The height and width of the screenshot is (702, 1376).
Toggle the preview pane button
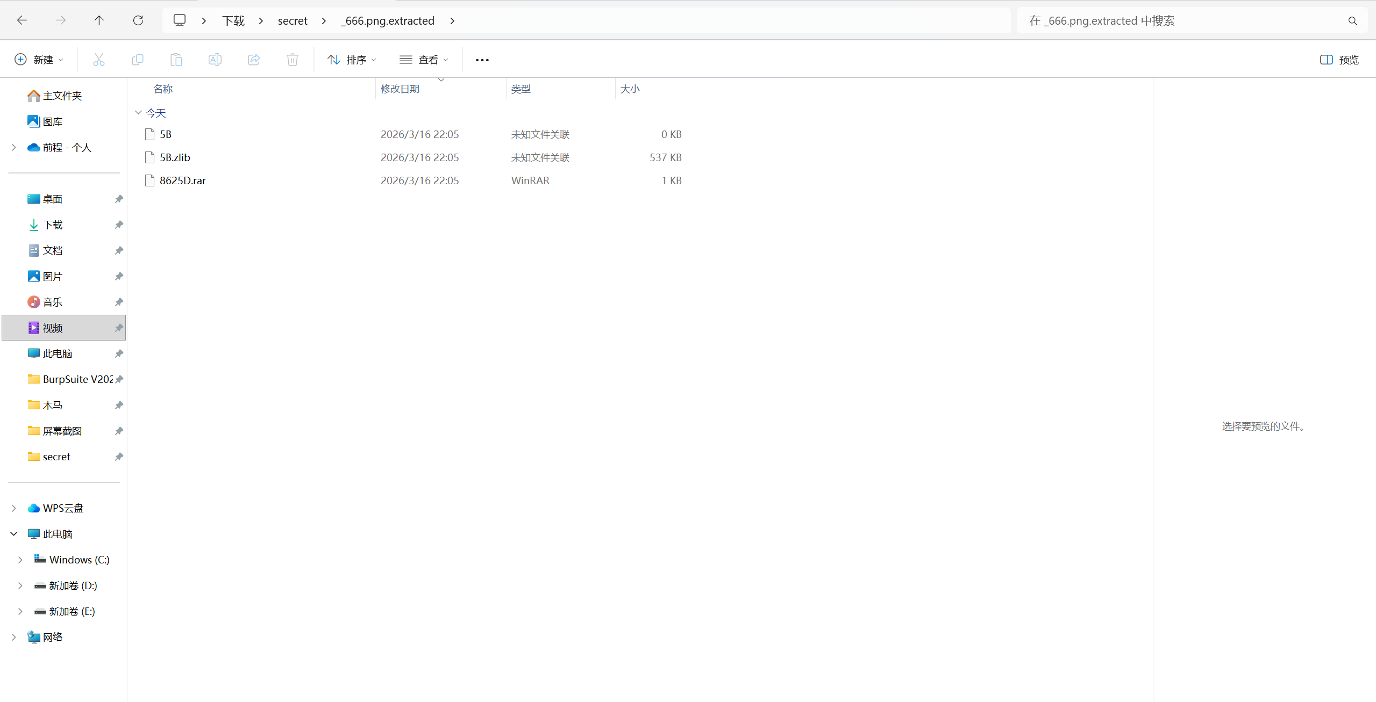(x=1339, y=60)
